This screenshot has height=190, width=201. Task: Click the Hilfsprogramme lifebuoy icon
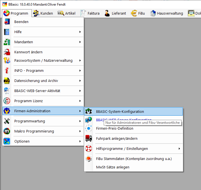coord(89,148)
